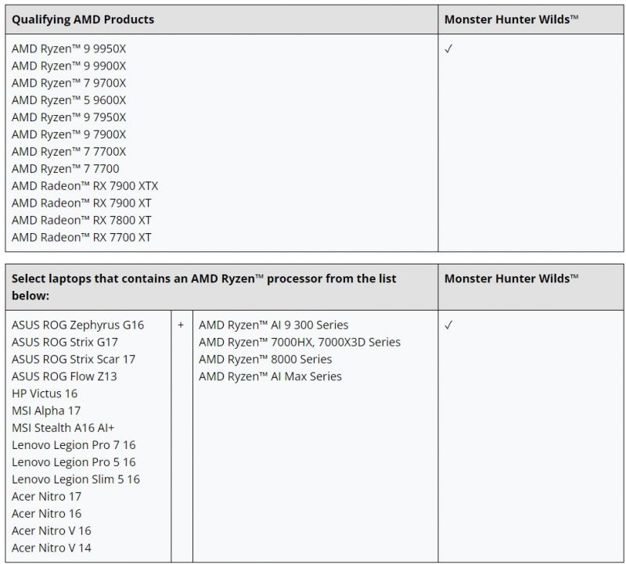Click the checkmark in the first table
Screen dimensions: 626x564
[448, 48]
